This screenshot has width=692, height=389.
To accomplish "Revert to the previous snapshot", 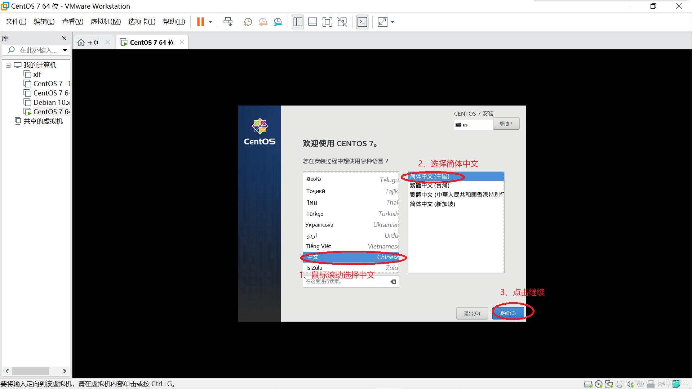I will (x=263, y=22).
